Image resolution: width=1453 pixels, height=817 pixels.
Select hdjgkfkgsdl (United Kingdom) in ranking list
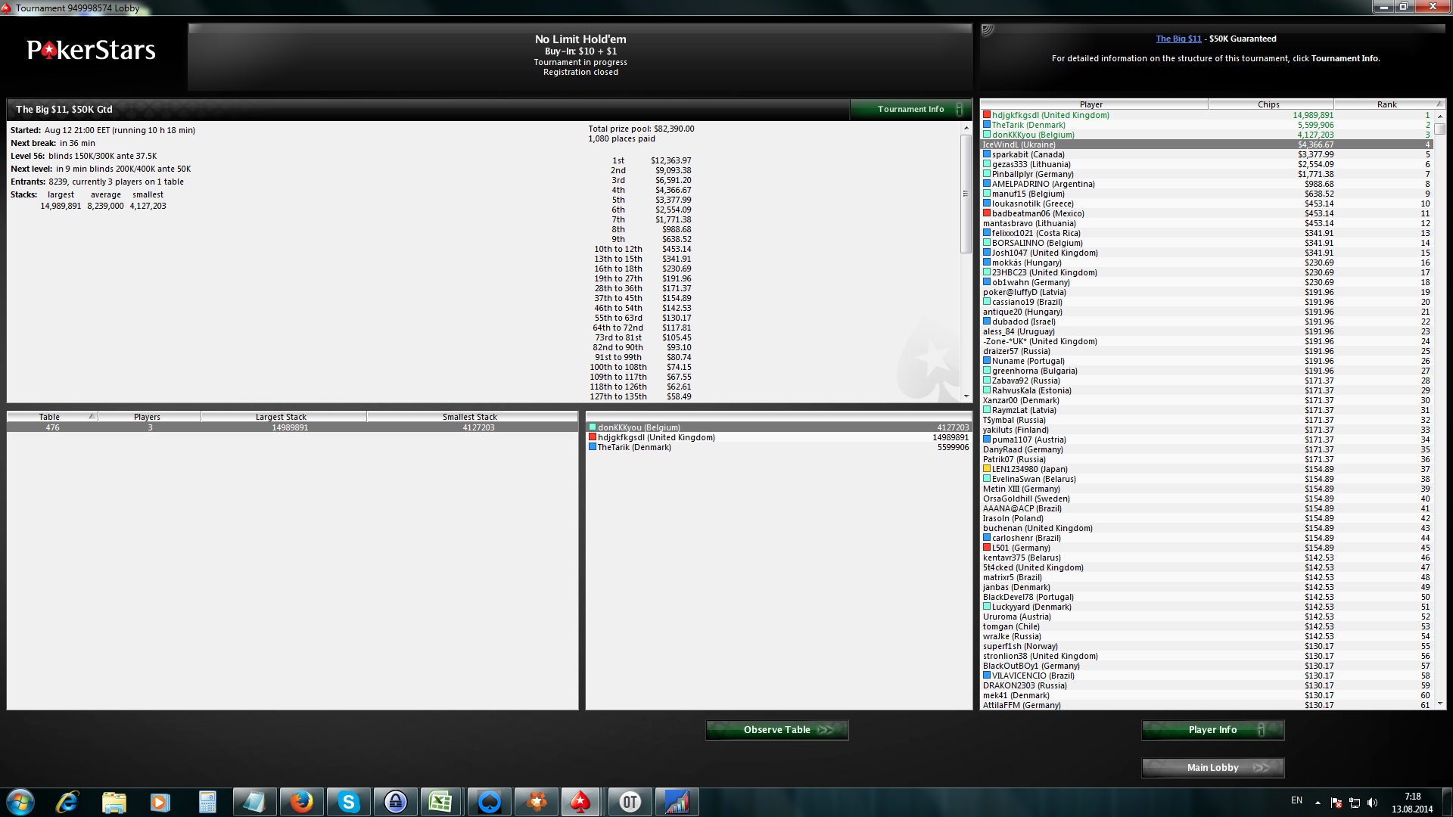coord(1206,115)
